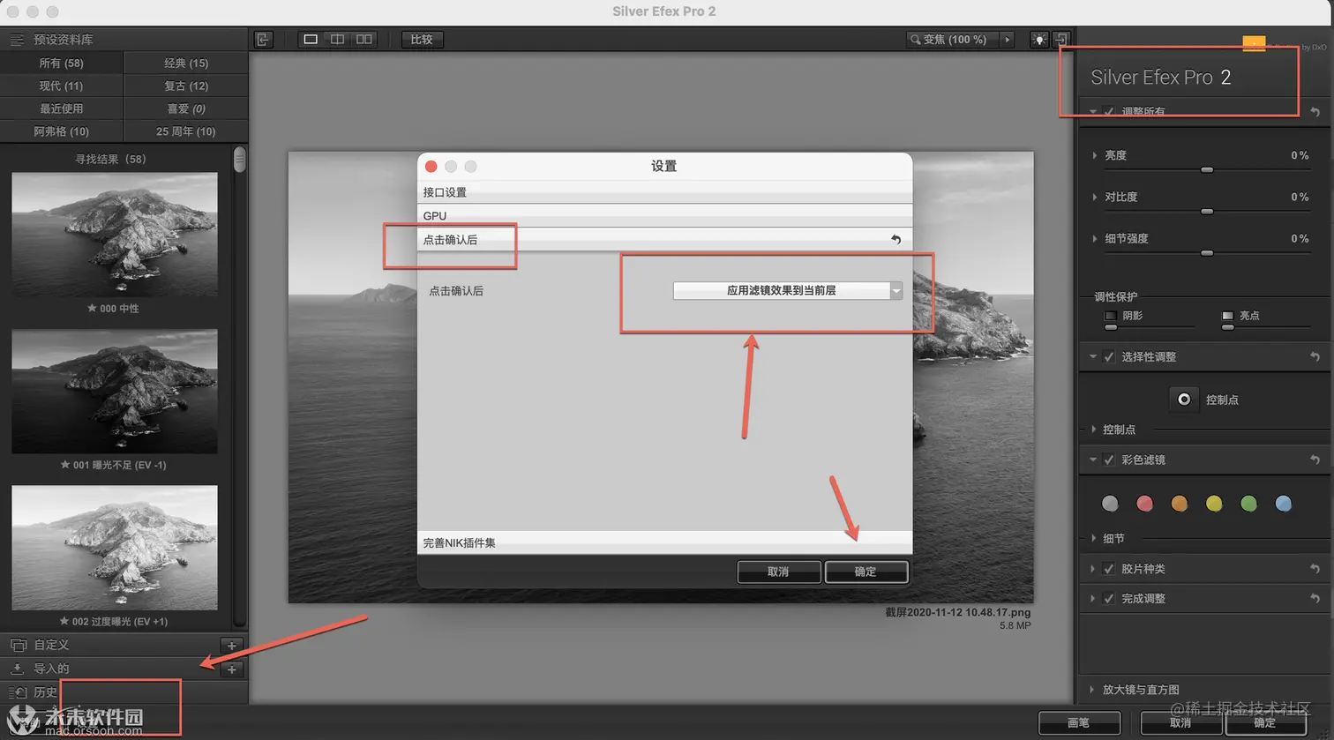Toggle the 完成调整 checkbox
Image resolution: width=1334 pixels, height=740 pixels.
pyautogui.click(x=1109, y=598)
